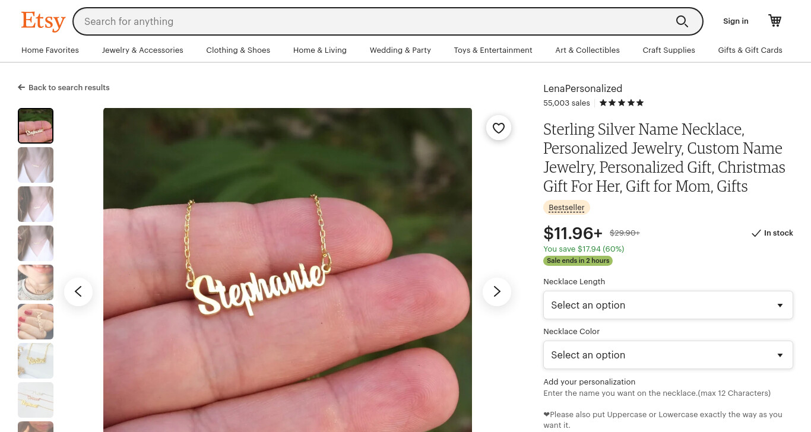Image resolution: width=811 pixels, height=432 pixels.
Task: Click the back arrow to search results
Action: pyautogui.click(x=21, y=87)
